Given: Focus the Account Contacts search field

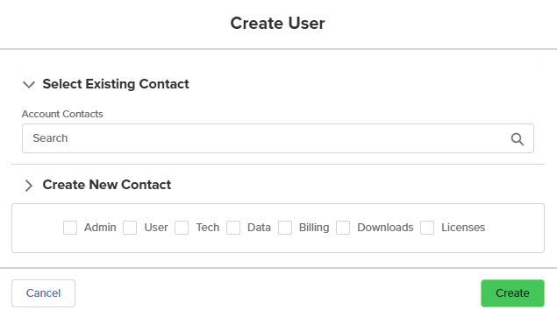Looking at the screenshot, I should click(278, 138).
